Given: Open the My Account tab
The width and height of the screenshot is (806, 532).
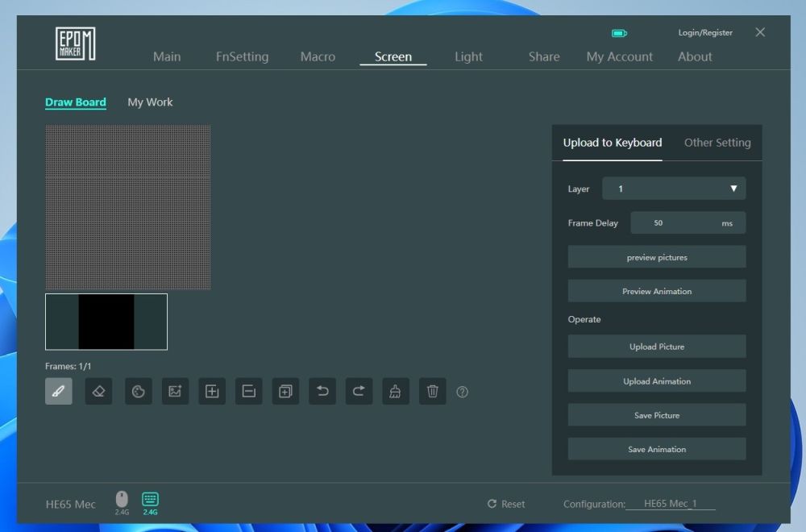Looking at the screenshot, I should click(619, 56).
